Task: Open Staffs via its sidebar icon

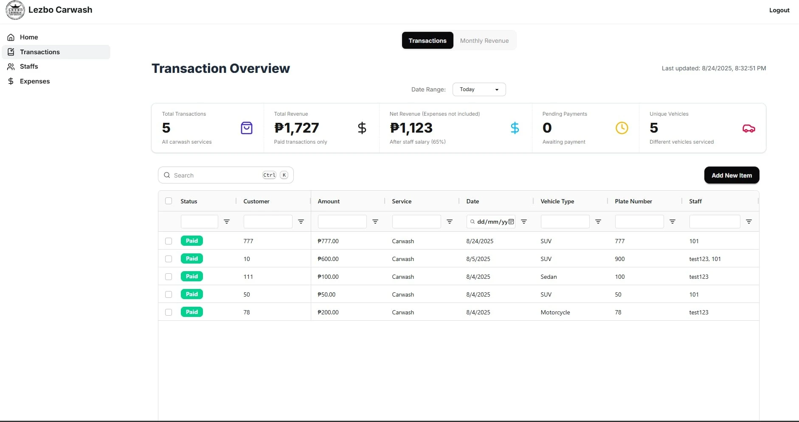Action: (11, 67)
